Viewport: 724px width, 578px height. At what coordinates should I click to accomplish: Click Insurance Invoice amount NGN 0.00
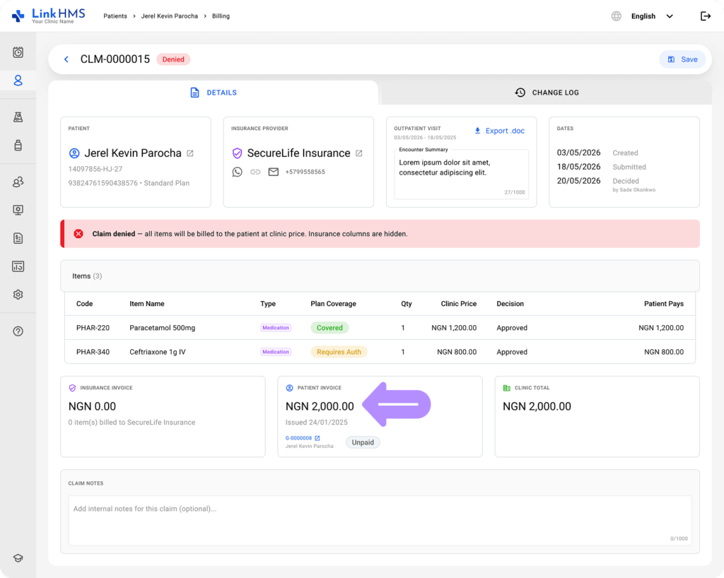92,406
